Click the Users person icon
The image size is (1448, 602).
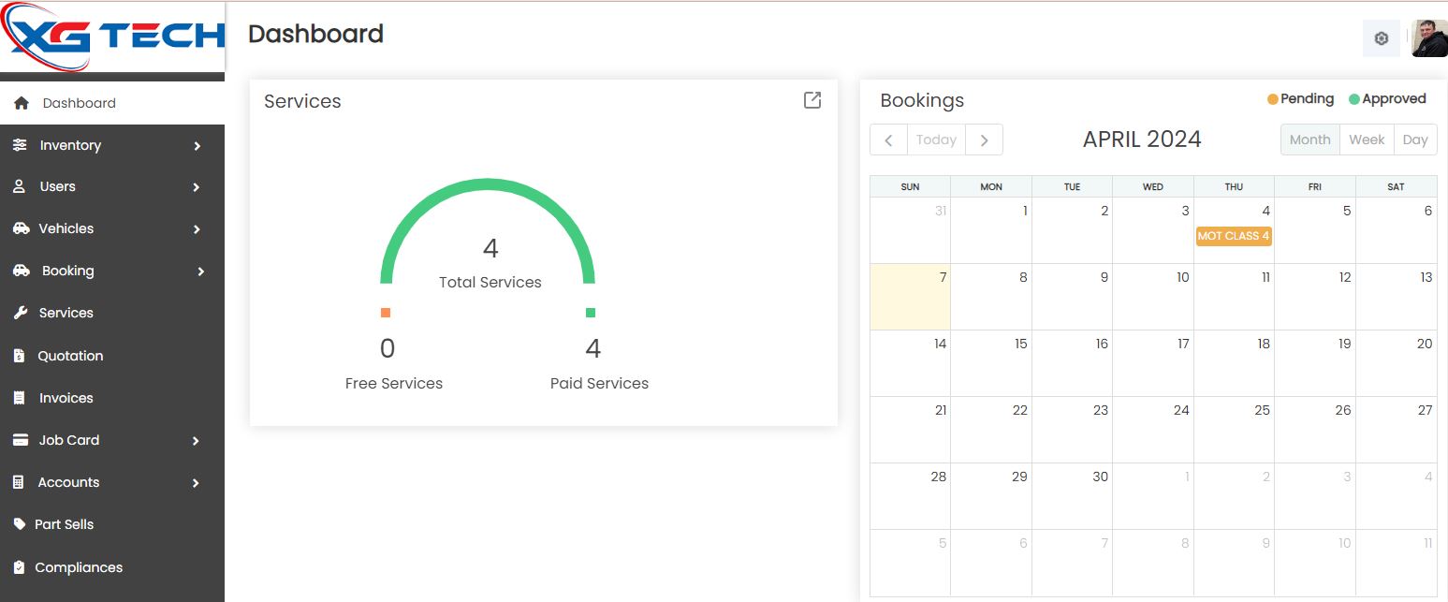pos(19,186)
